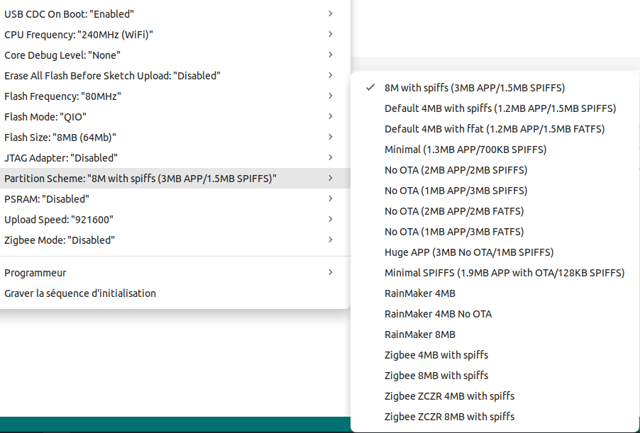
Task: Select RainMaker 4MB No OTA
Action: tap(438, 314)
